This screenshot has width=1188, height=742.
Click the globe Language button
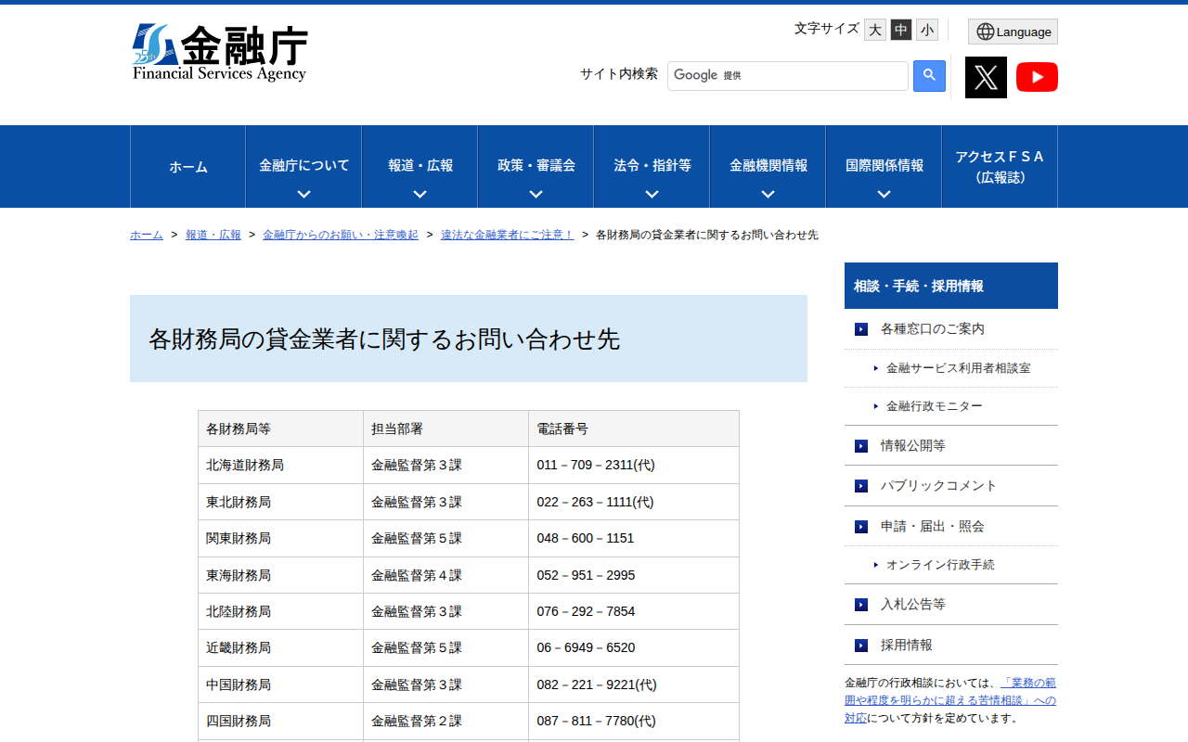[1013, 32]
